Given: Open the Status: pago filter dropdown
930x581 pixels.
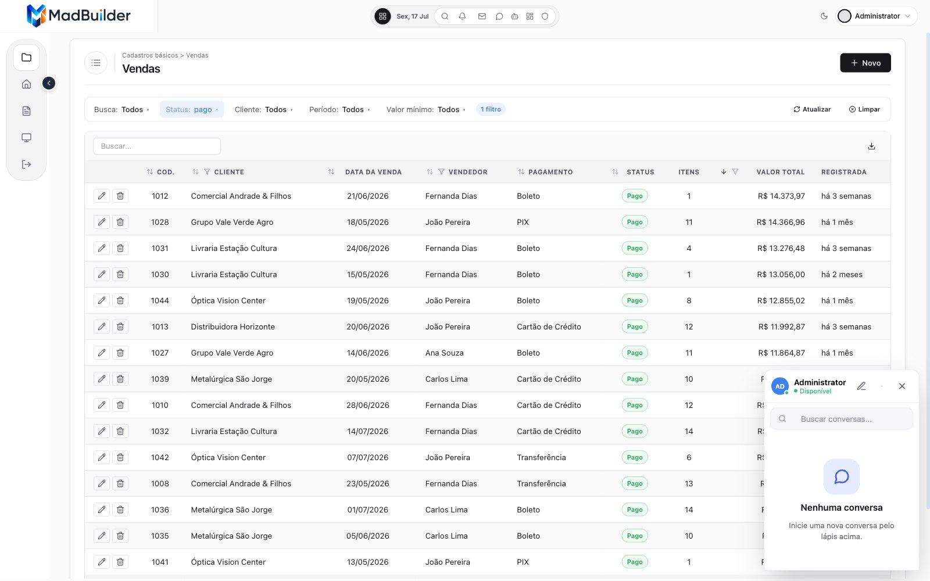Looking at the screenshot, I should coord(192,109).
